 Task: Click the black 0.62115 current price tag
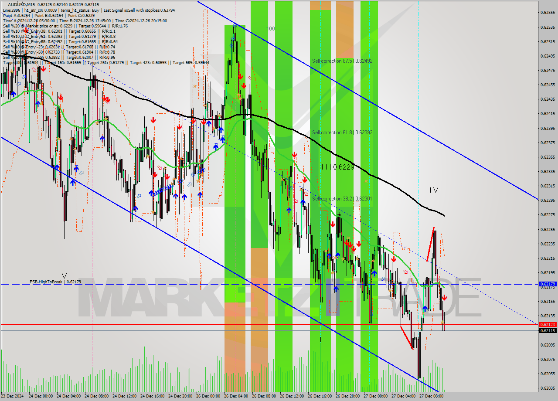click(x=548, y=330)
